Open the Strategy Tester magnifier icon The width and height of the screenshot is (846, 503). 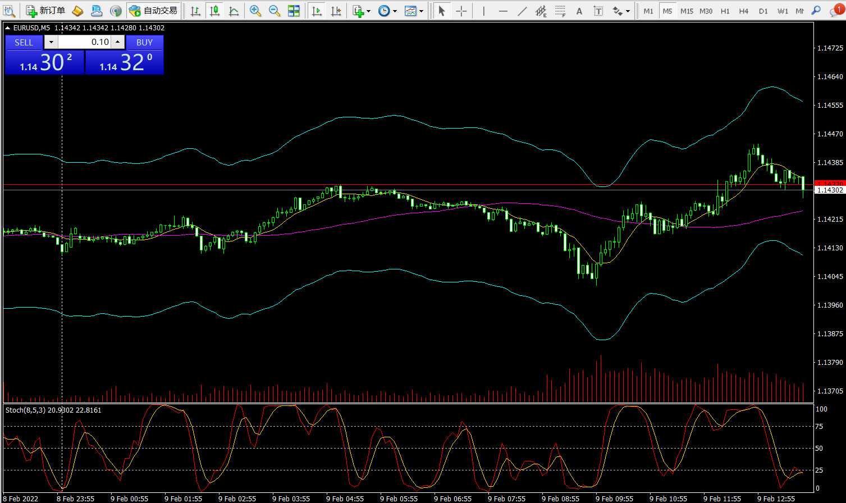10,11
